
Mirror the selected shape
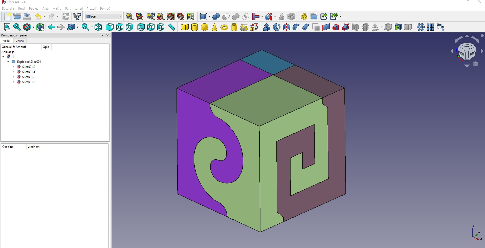pyautogui.click(x=286, y=27)
